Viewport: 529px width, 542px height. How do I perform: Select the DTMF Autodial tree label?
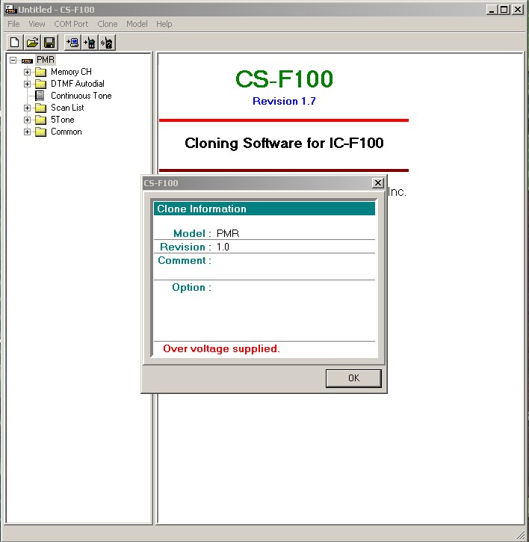[x=78, y=84]
